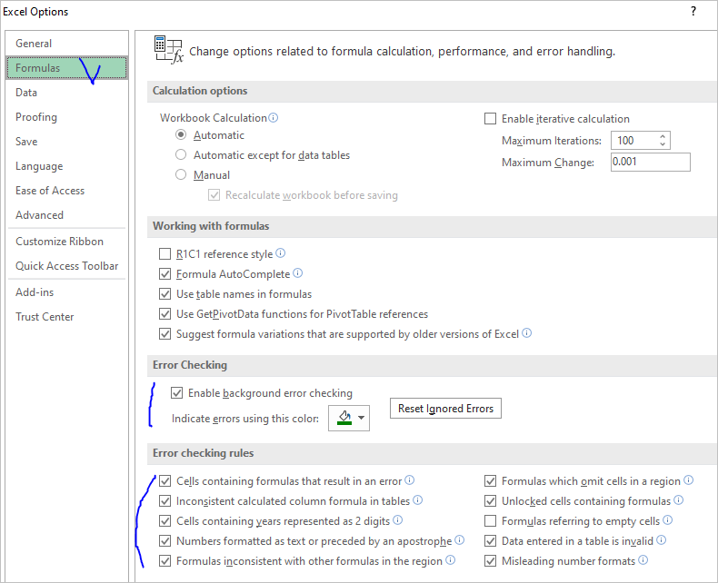Screen dimensions: 718x583
Task: Toggle Data entered in table is invalid
Action: (490, 541)
